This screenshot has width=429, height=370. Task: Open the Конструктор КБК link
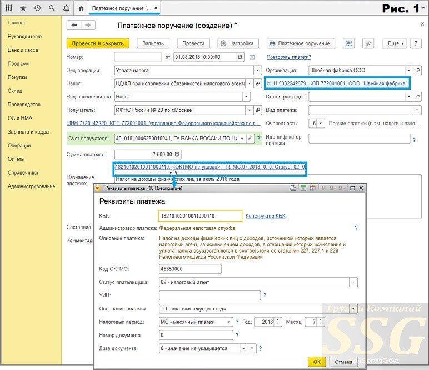tap(266, 216)
